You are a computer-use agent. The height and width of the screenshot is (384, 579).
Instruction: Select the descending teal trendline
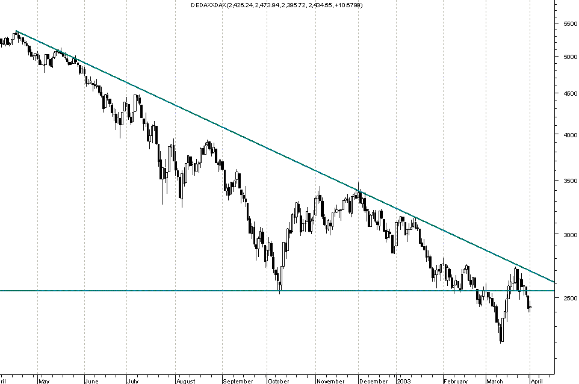pos(285,156)
